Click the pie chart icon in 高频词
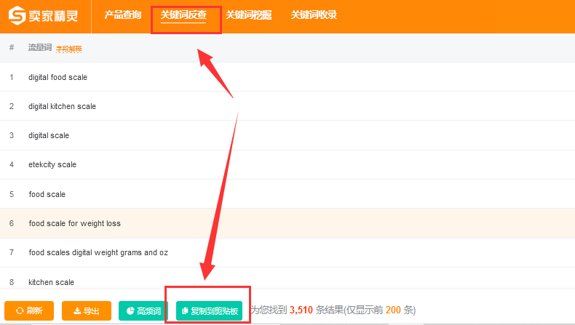This screenshot has height=325, width=575. coord(130,310)
